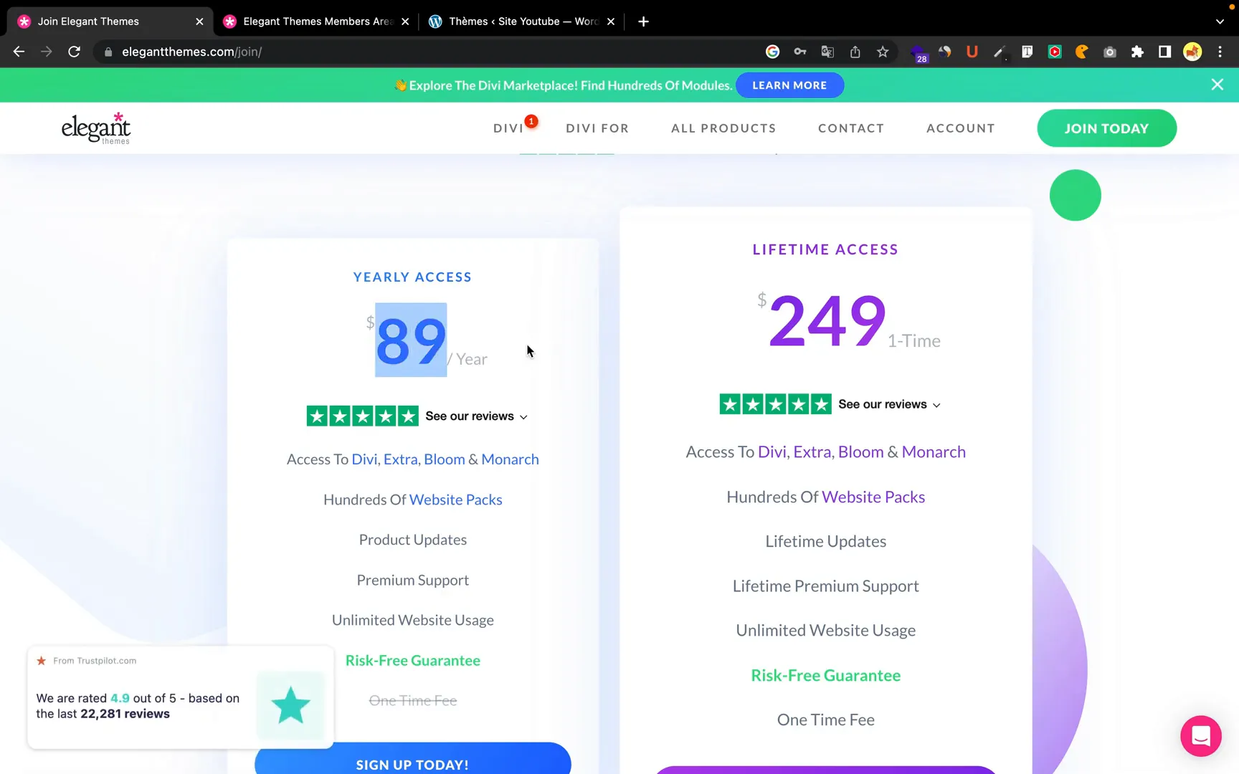This screenshot has height=774, width=1239.
Task: Dismiss the Divi Marketplace banner
Action: pyautogui.click(x=1217, y=85)
